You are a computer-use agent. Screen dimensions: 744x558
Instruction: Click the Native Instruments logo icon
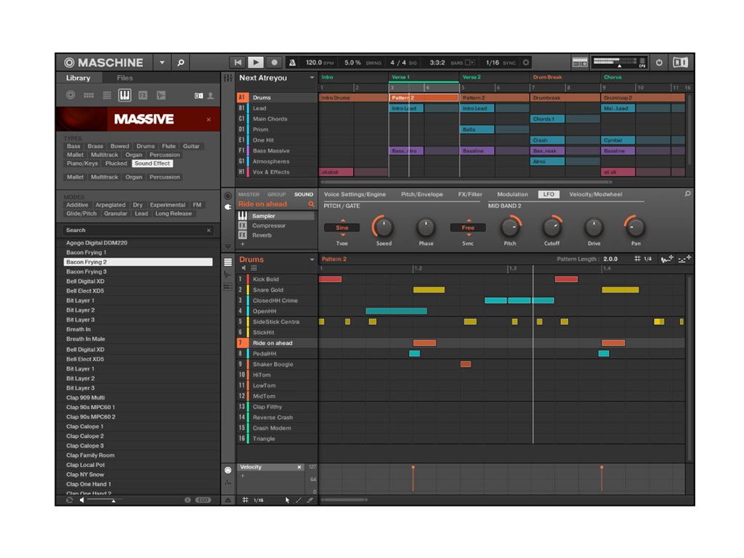pyautogui.click(x=680, y=62)
